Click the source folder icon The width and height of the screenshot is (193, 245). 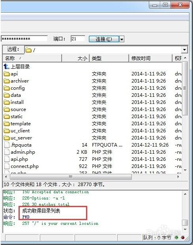pos(7,109)
